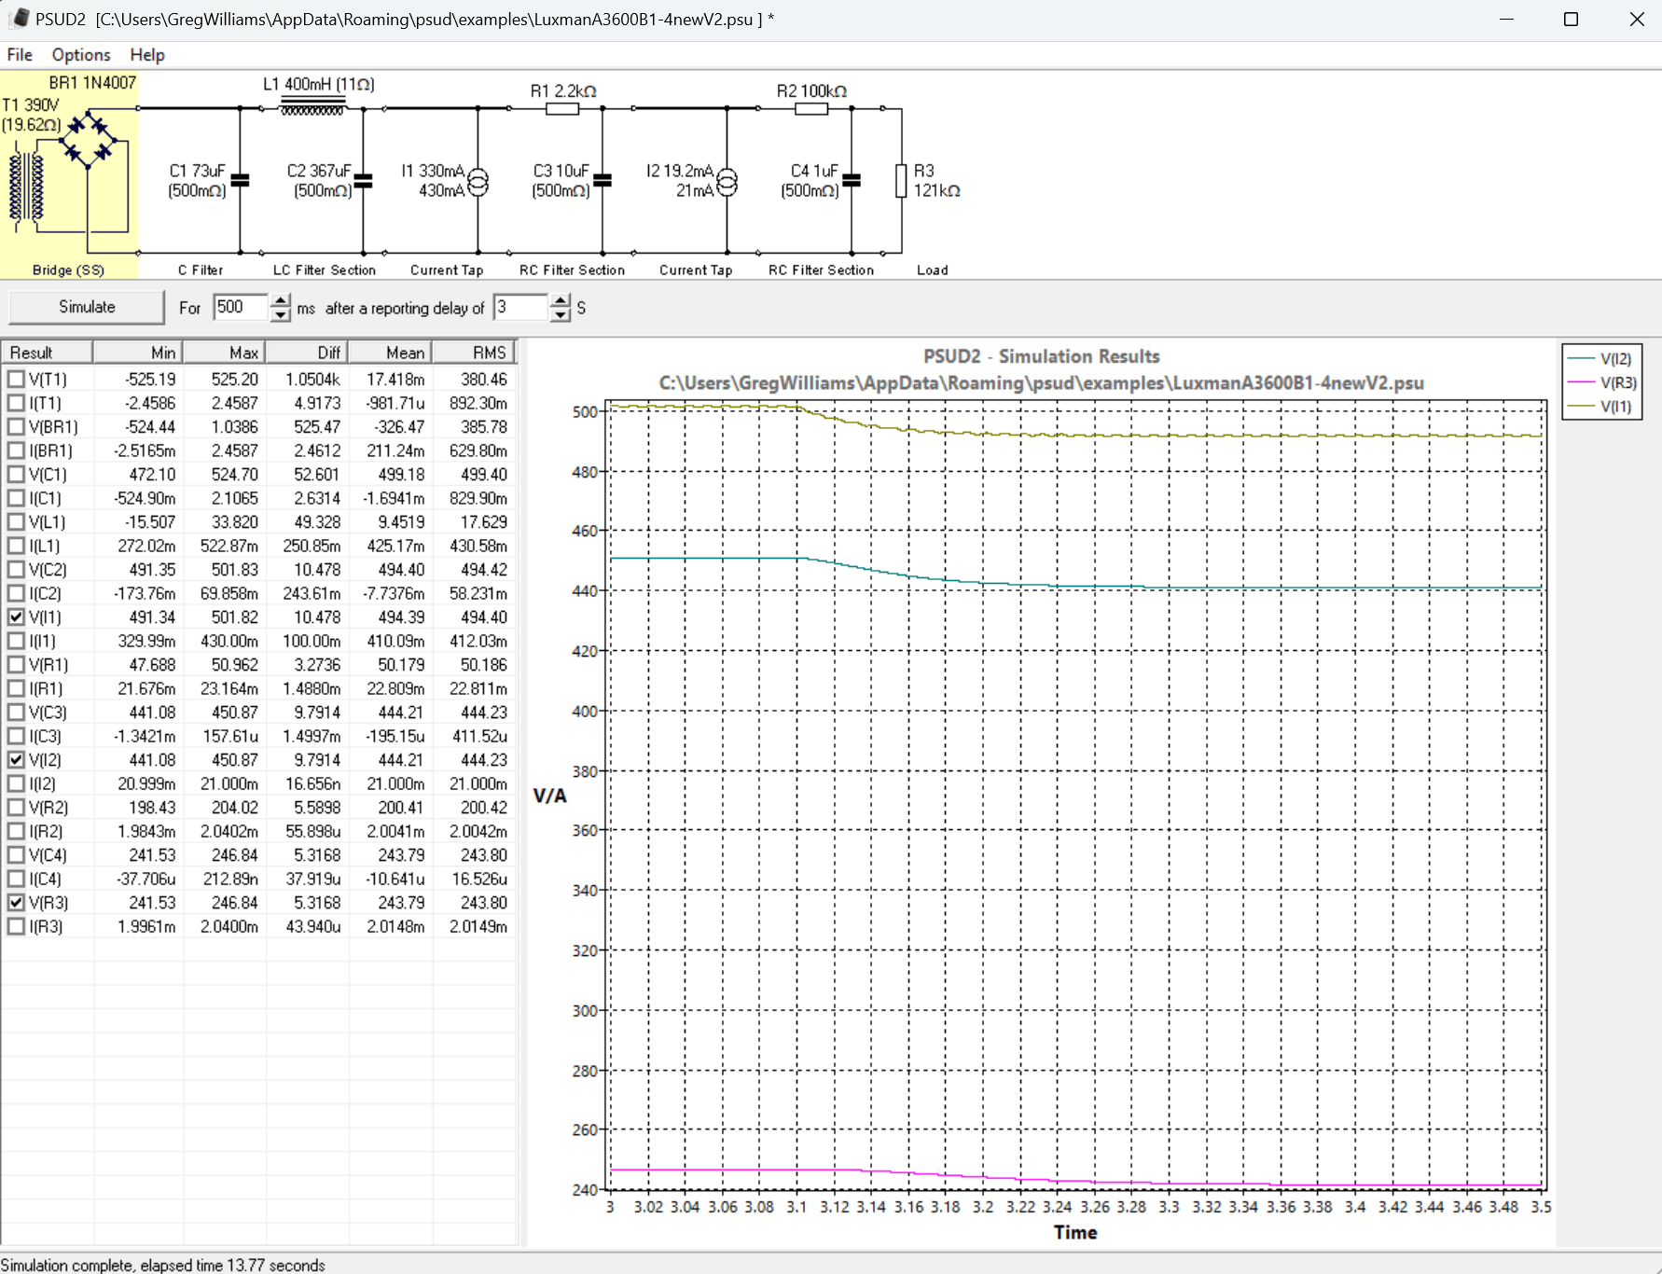Enable the I(L1) result checkbox
This screenshot has width=1662, height=1274.
16,546
